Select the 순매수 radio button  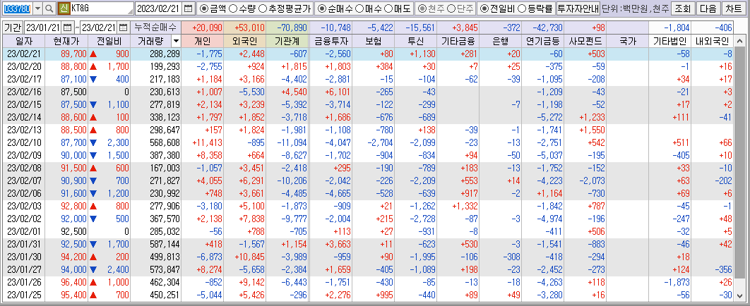point(322,8)
